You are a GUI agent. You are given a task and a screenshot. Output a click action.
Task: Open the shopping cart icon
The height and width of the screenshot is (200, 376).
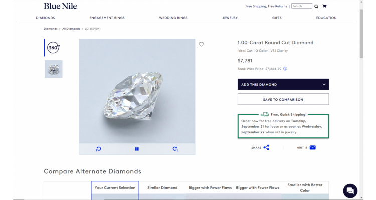click(324, 6)
